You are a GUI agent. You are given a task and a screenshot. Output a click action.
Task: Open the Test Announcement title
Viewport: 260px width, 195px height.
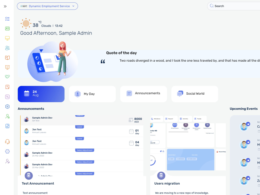tap(38, 183)
